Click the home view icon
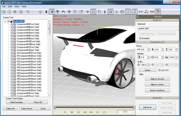Viewport: 181px width, 116px height. tap(40, 11)
